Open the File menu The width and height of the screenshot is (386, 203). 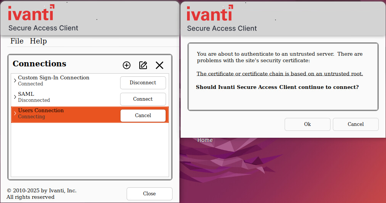17,41
